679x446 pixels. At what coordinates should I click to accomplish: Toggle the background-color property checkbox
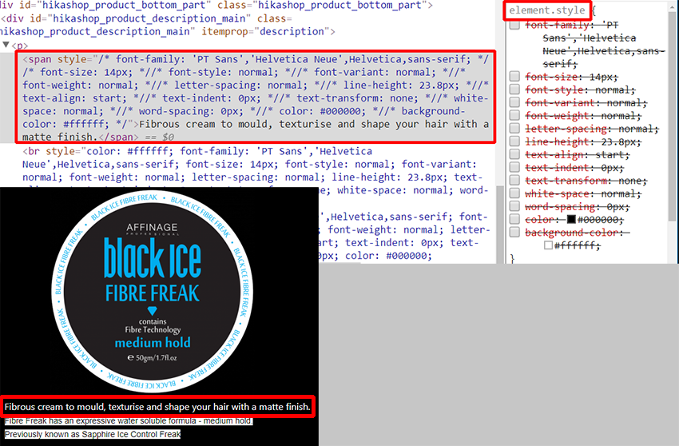[514, 233]
